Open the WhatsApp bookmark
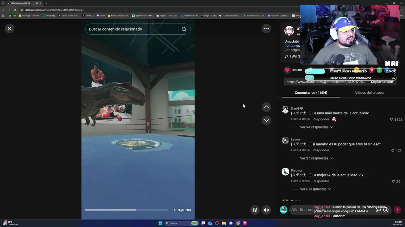Image resolution: width=405 pixels, height=227 pixels. point(49,15)
